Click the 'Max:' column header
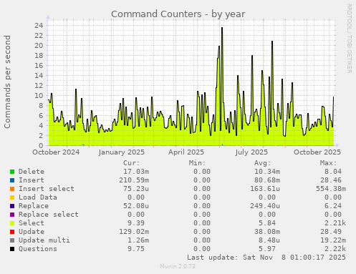This screenshot has height=274, width=356. (328, 163)
